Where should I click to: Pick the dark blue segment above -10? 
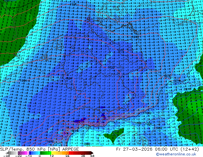(30, 153)
